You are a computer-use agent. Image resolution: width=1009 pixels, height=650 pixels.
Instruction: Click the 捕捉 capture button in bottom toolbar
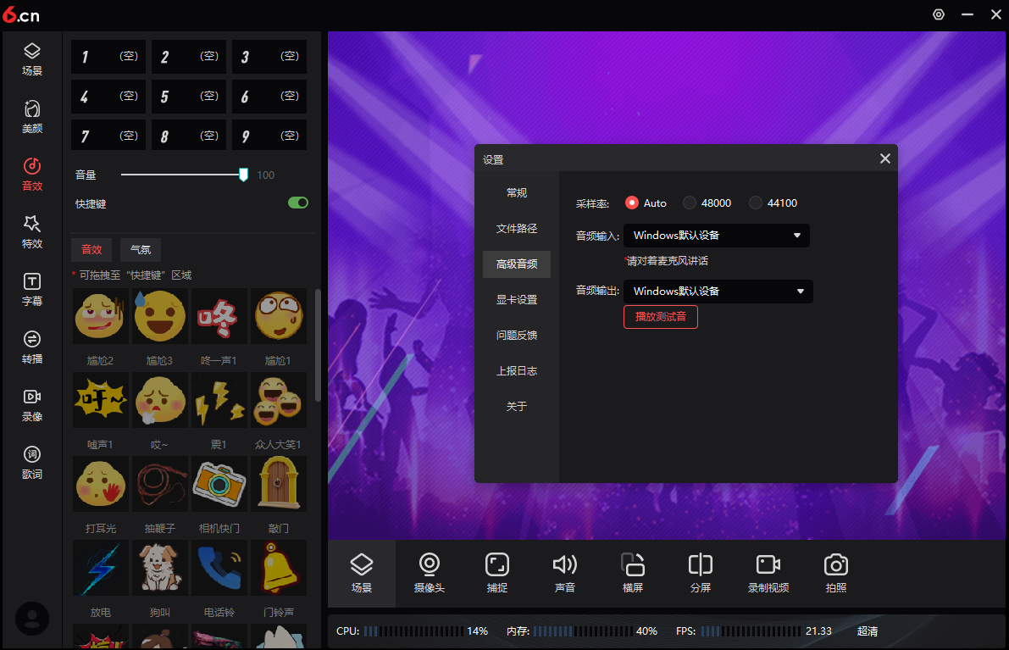(x=497, y=573)
